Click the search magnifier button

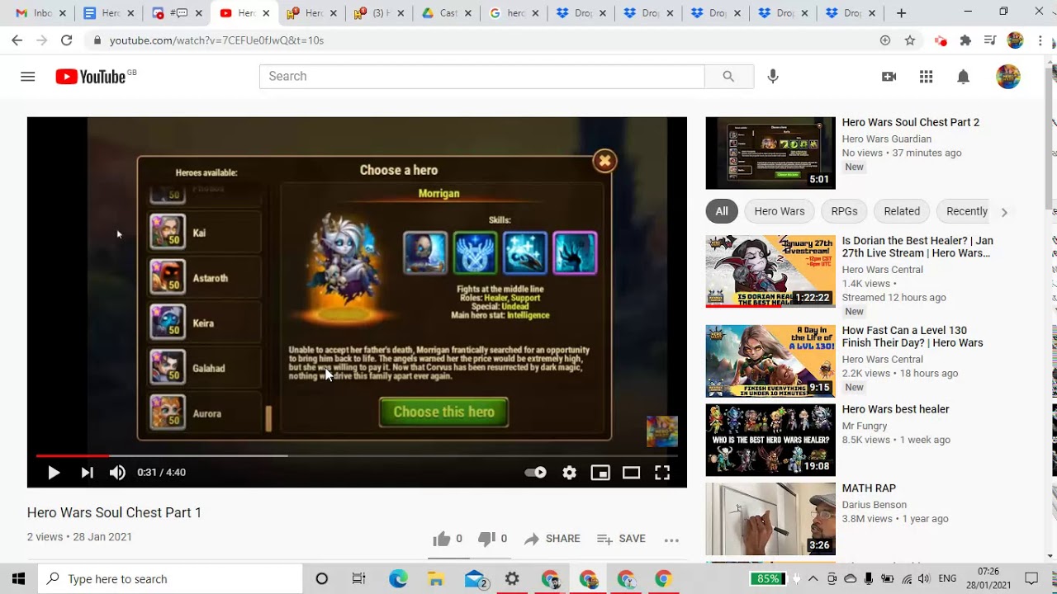(728, 77)
